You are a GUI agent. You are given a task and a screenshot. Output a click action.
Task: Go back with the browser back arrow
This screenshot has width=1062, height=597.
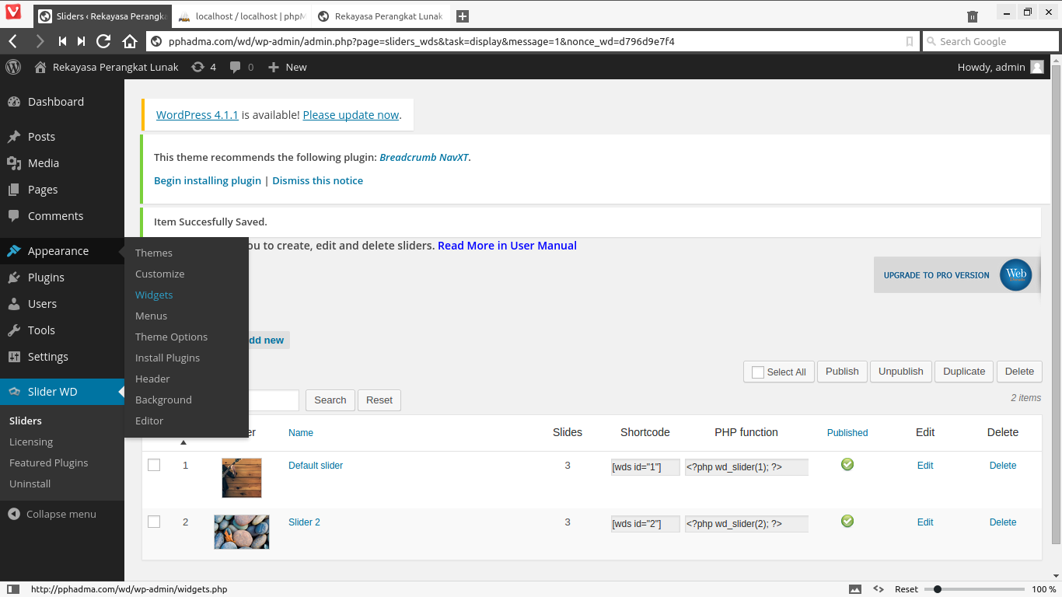pyautogui.click(x=14, y=41)
